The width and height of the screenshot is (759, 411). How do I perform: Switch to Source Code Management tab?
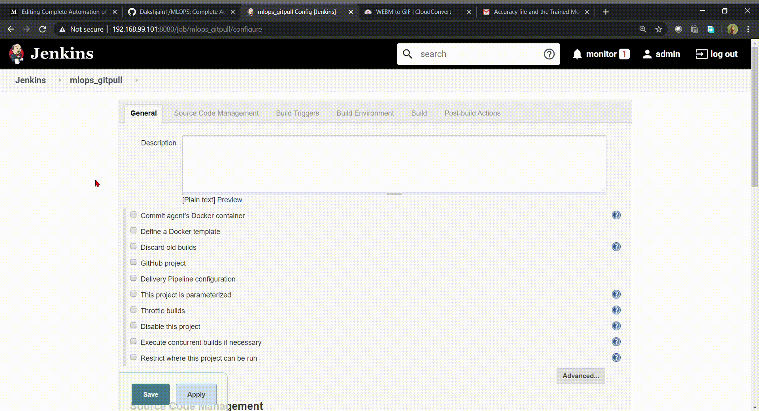coord(216,113)
